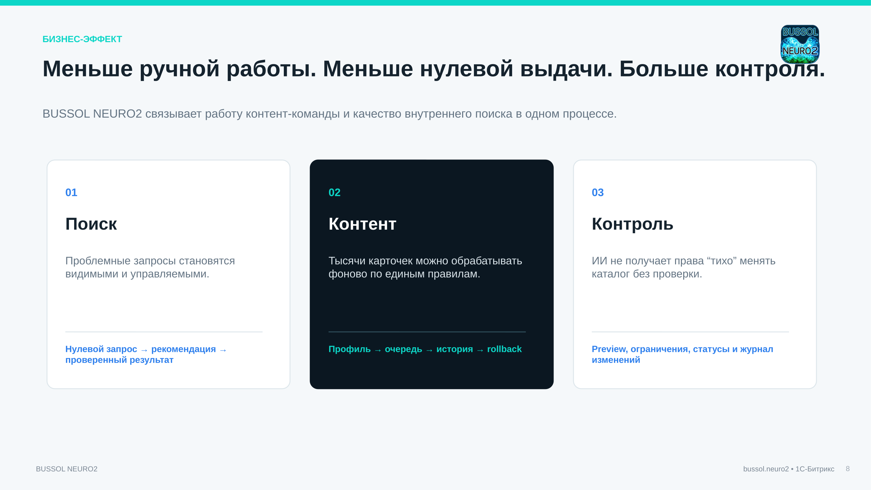871x490 pixels.
Task: Click the card number 02
Action: click(x=334, y=192)
